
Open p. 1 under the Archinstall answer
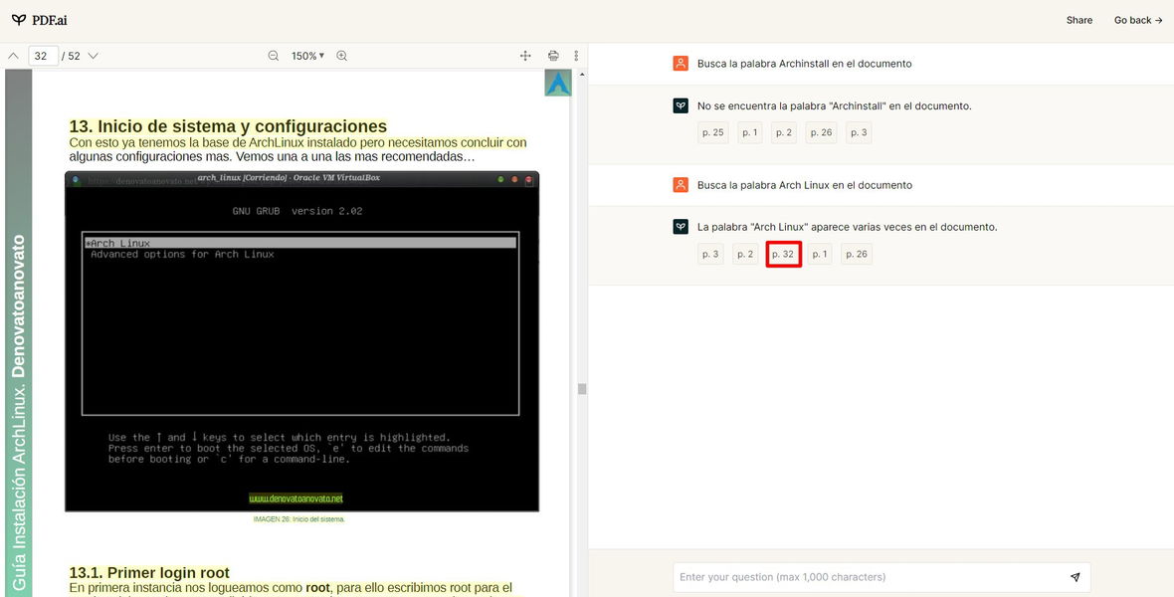(750, 132)
